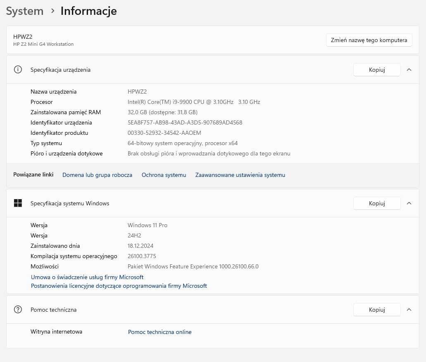Open Zaawansowane ustawienia systemu link
Image resolution: width=426 pixels, height=362 pixels.
coord(240,175)
